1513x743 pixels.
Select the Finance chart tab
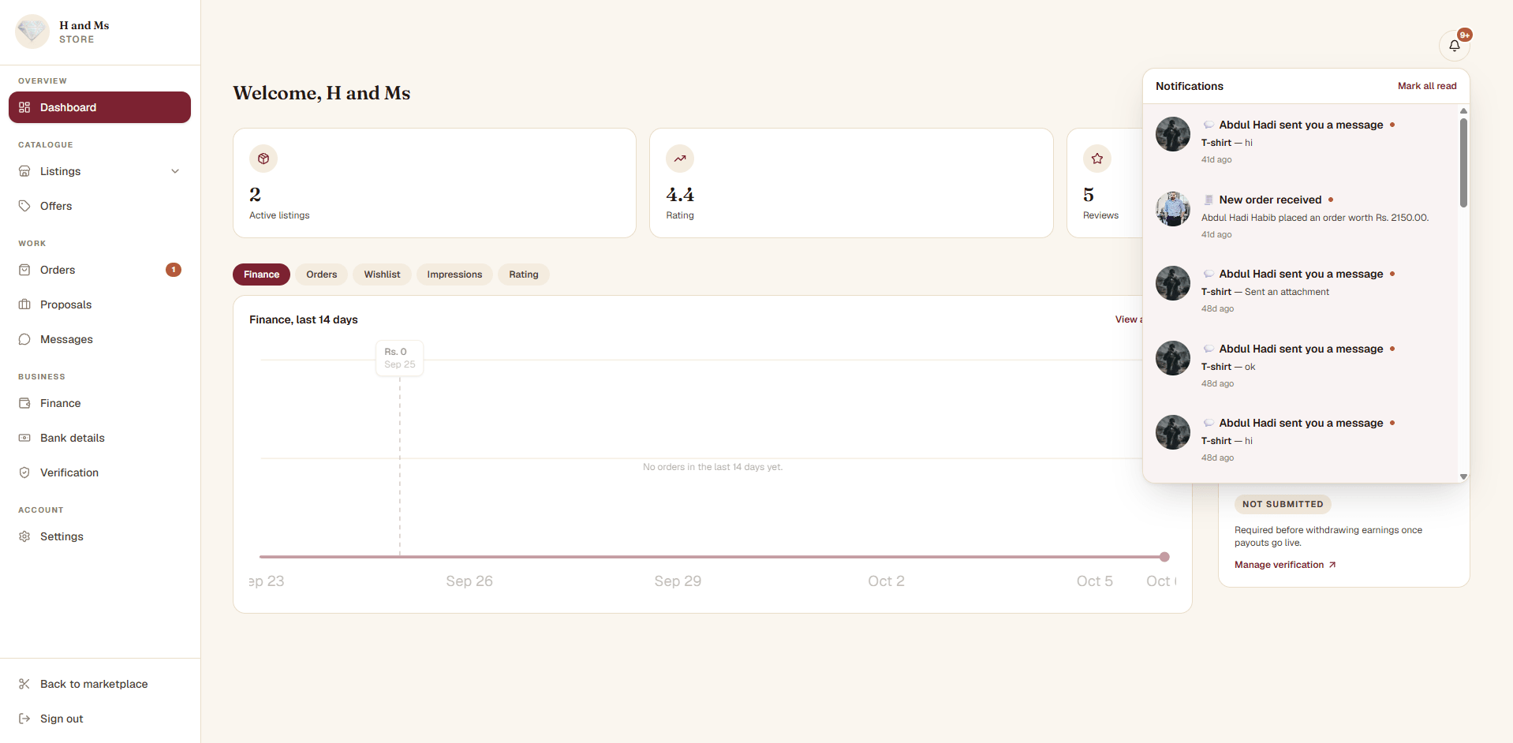click(x=261, y=274)
